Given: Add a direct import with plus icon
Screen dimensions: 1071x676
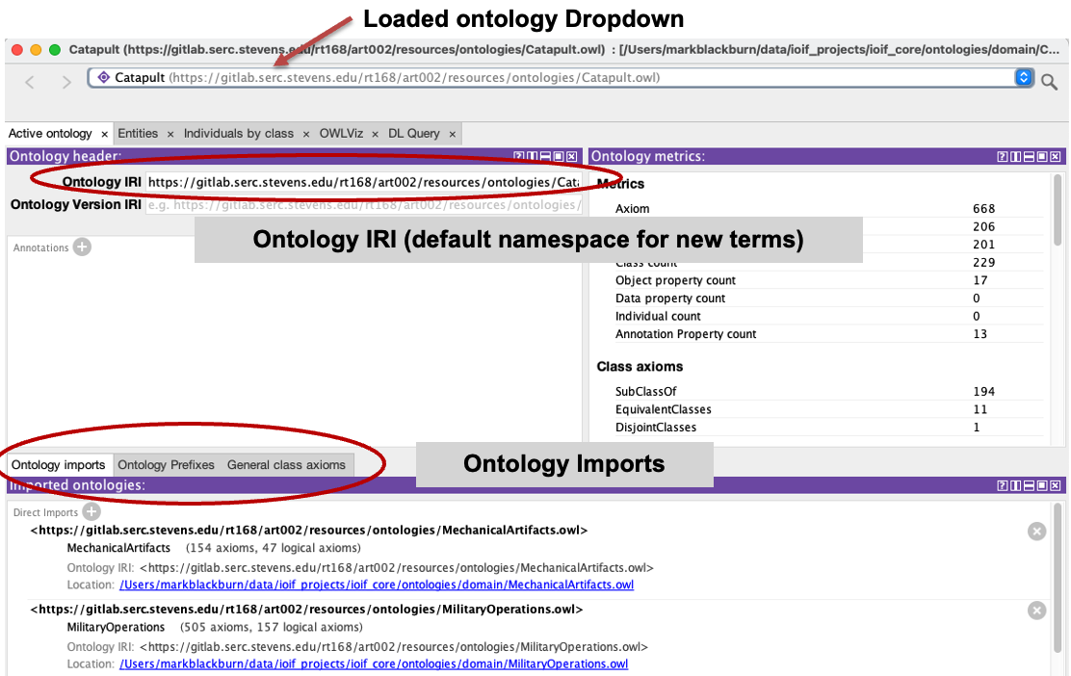Looking at the screenshot, I should coord(91,512).
